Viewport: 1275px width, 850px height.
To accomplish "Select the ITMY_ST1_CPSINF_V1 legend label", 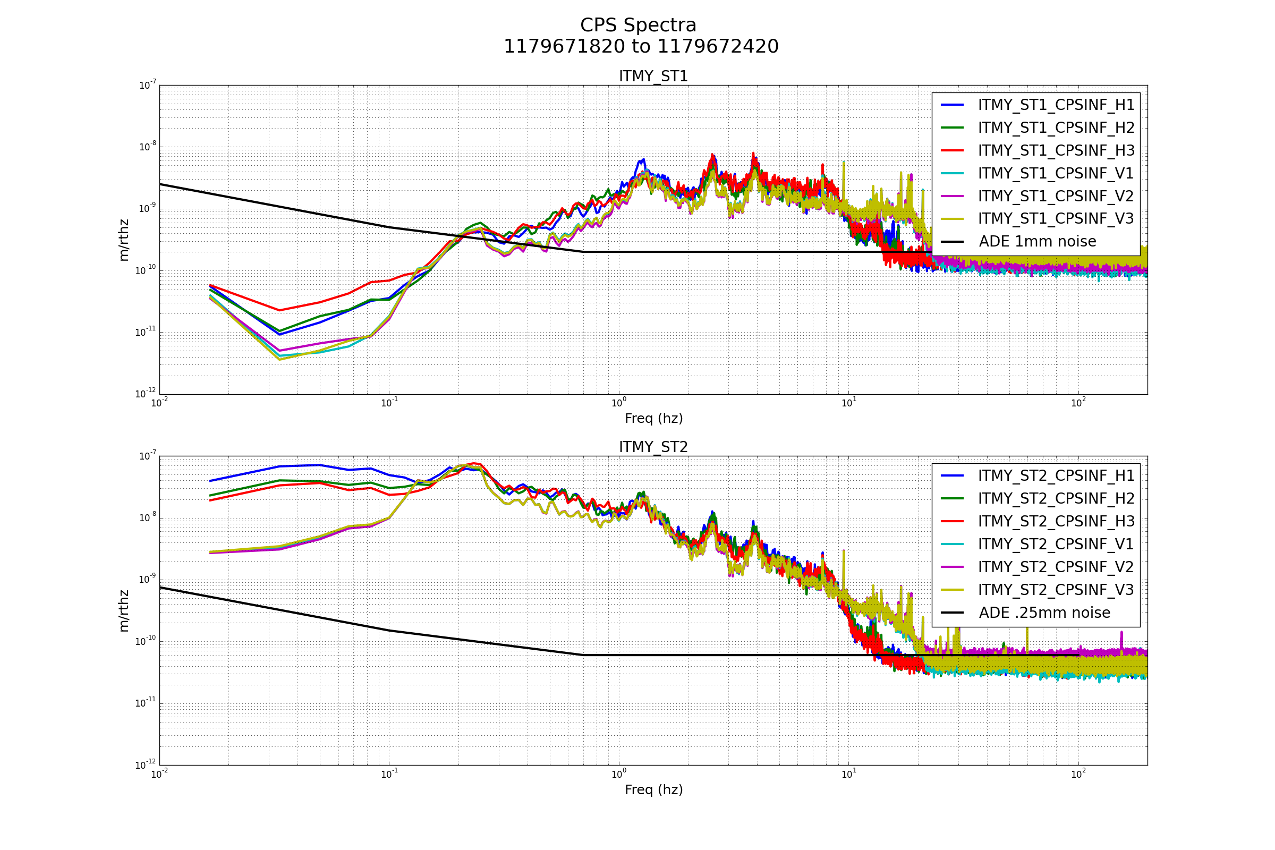I will point(1056,174).
